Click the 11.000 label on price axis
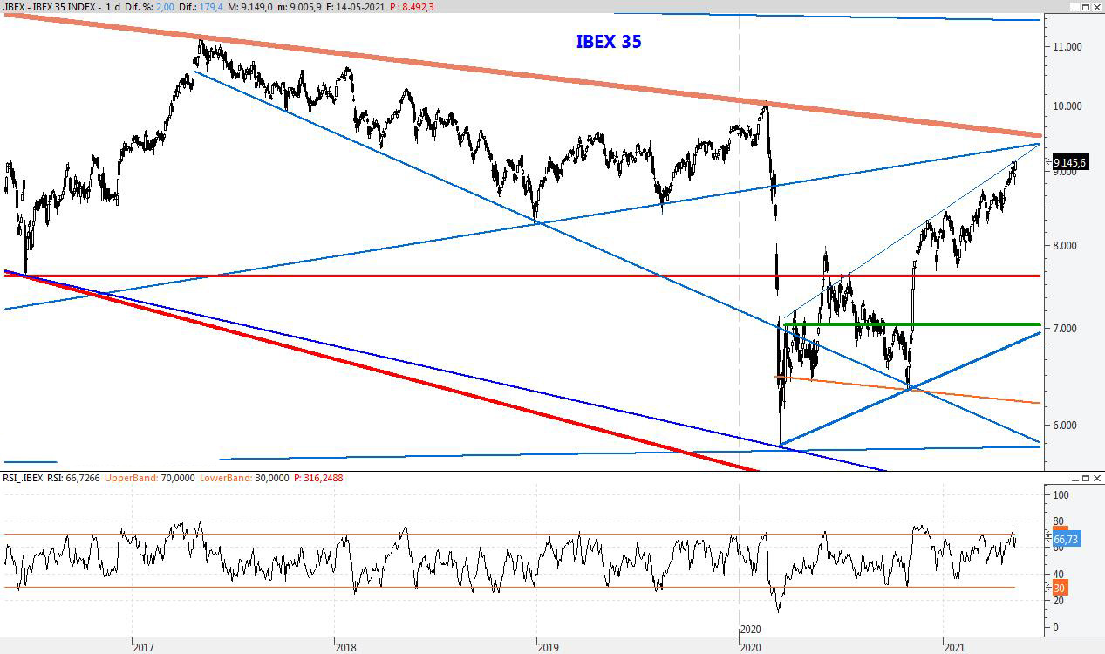Viewport: 1105px width, 654px height. point(1067,47)
